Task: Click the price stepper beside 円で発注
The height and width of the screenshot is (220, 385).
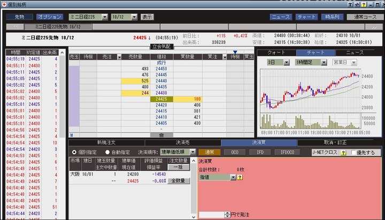Action: pyautogui.click(x=227, y=215)
